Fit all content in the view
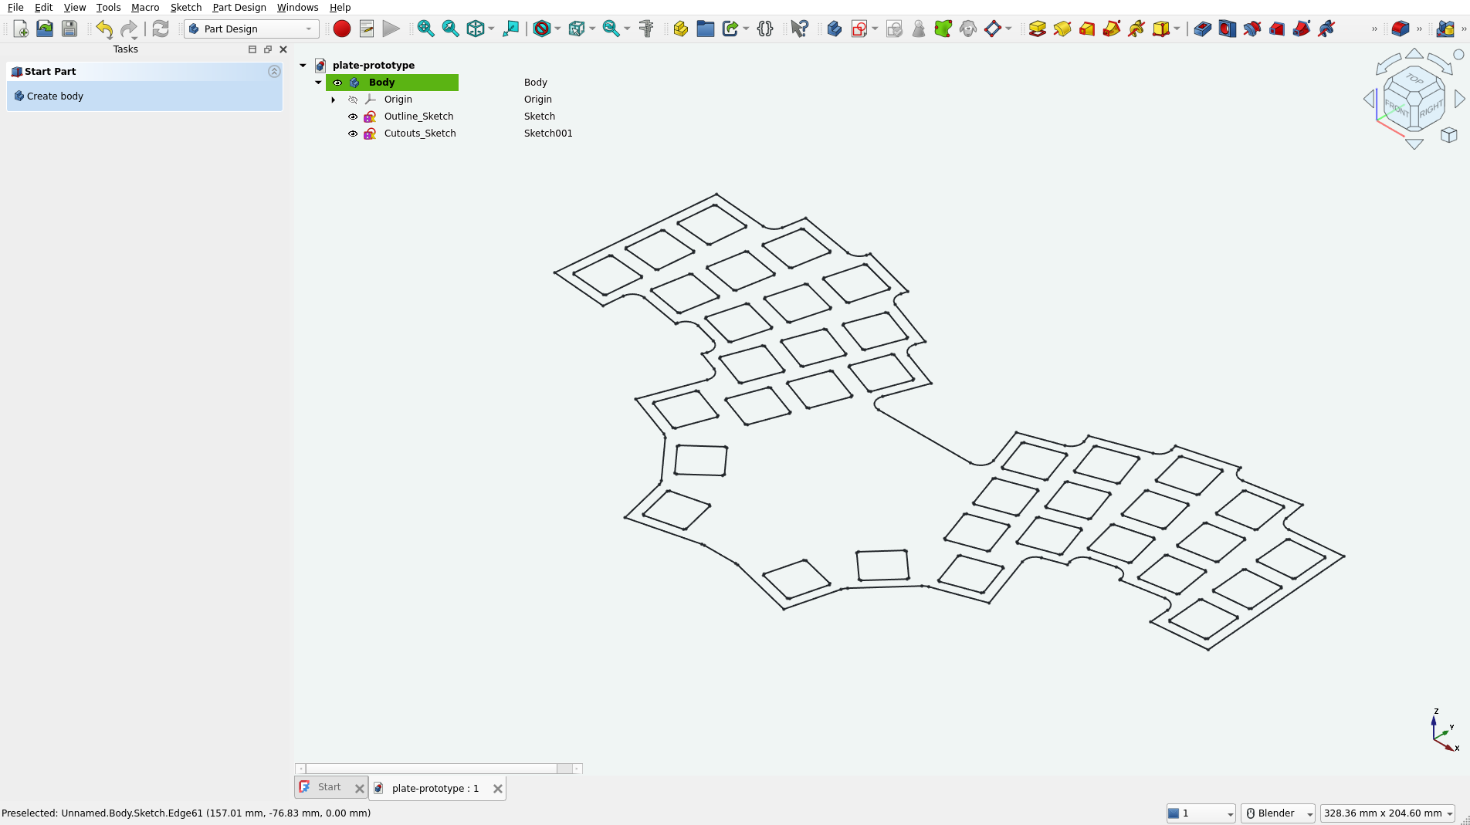The image size is (1470, 825). pyautogui.click(x=425, y=29)
